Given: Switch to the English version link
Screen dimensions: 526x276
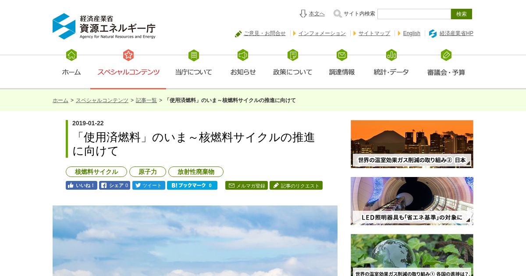Looking at the screenshot, I should pos(412,33).
